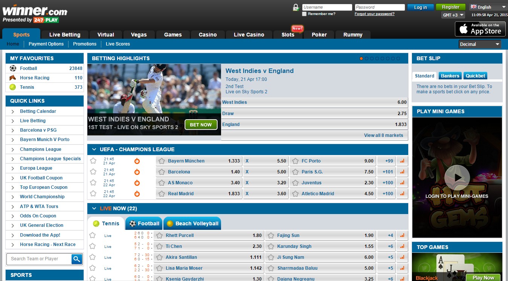This screenshot has height=281, width=508.
Task: Open stats chart icon for Akira Santillan row
Action: (402, 257)
